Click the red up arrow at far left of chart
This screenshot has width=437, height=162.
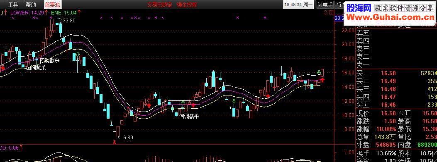pos(3,68)
